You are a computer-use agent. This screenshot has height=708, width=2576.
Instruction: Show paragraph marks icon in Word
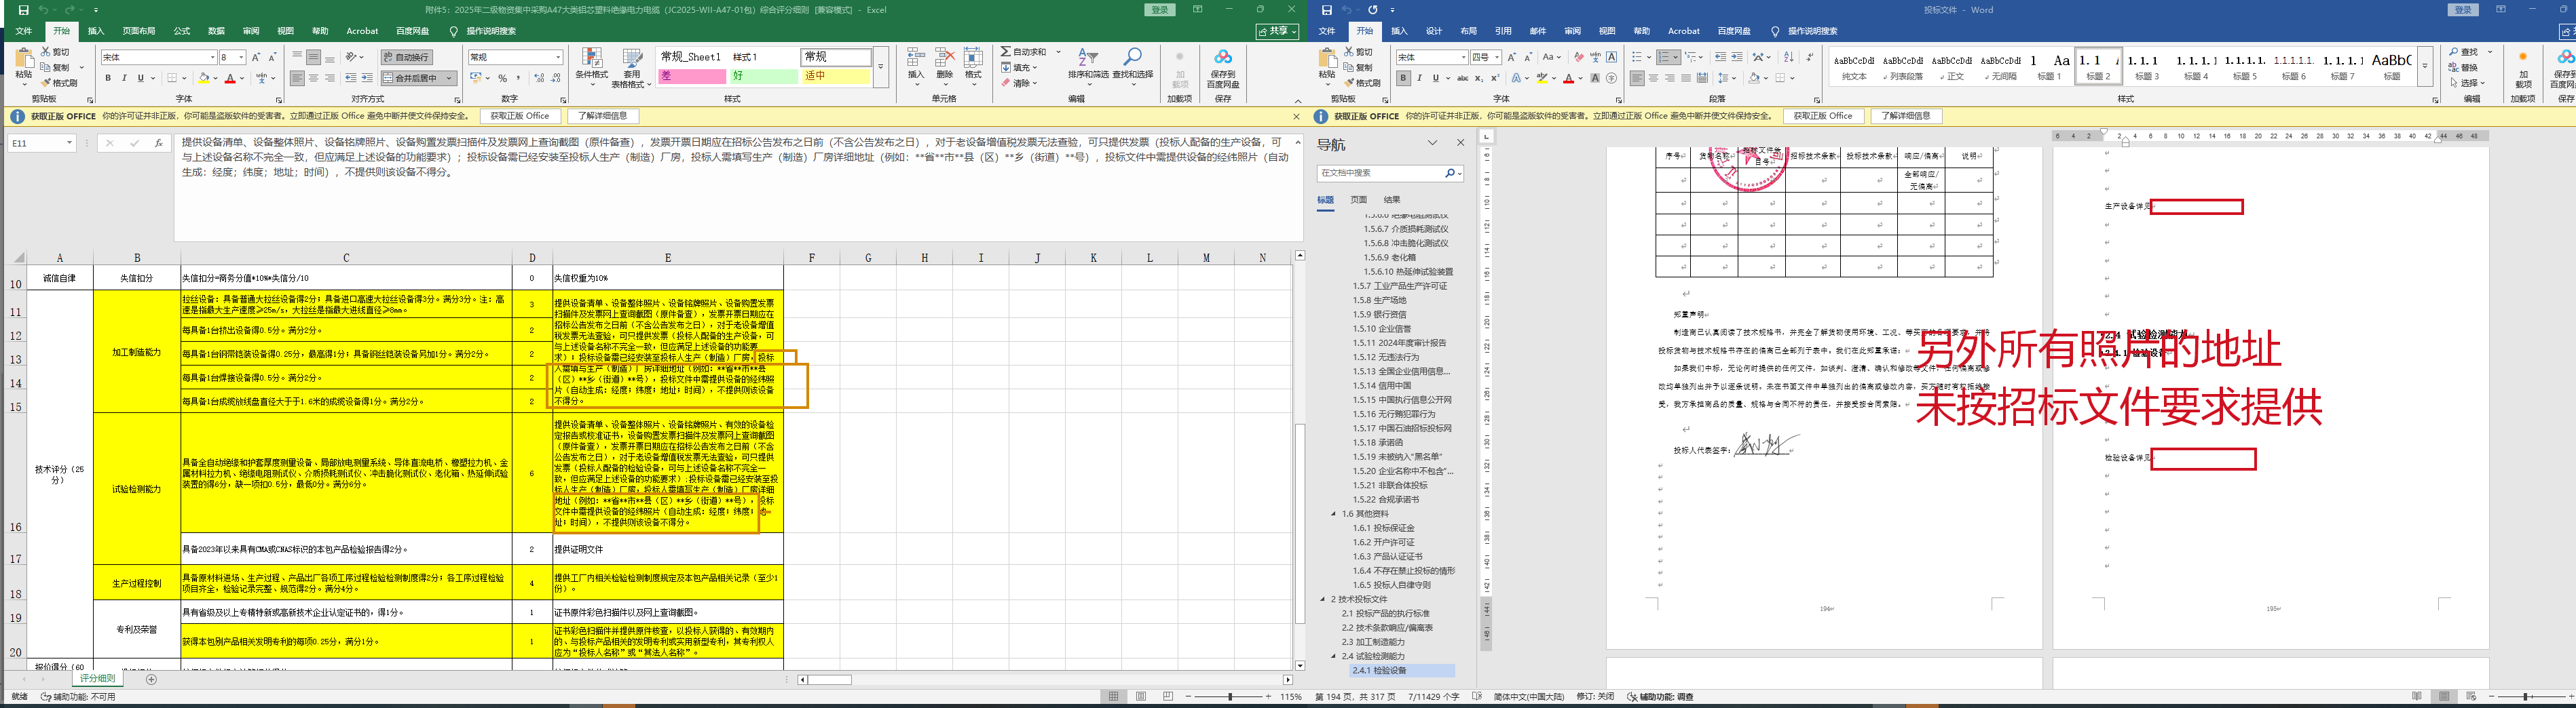click(x=1810, y=57)
